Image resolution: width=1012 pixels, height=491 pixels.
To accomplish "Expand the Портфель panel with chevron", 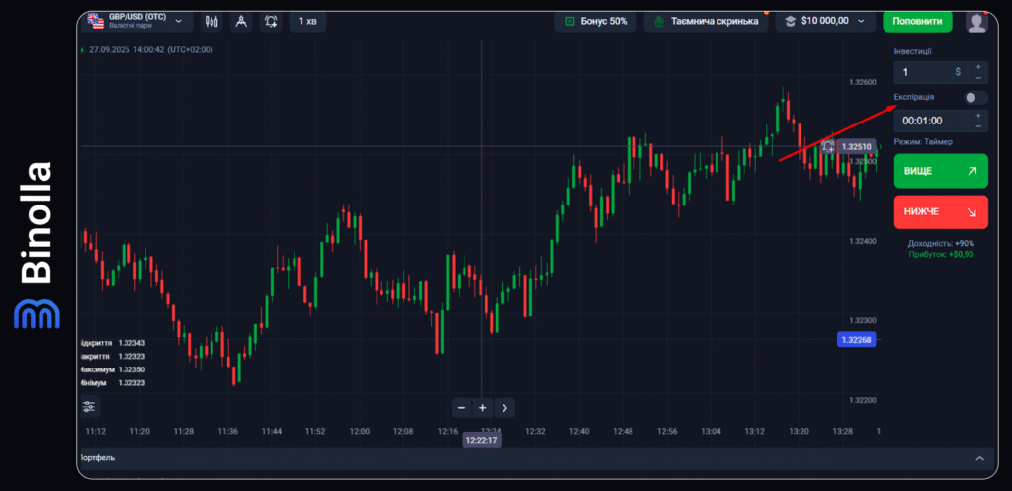I will [x=979, y=458].
